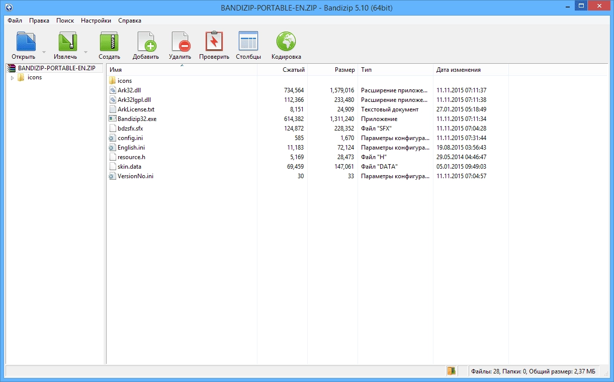Click the date 29.05.2014 04:46:47
This screenshot has height=382, width=614.
(461, 157)
